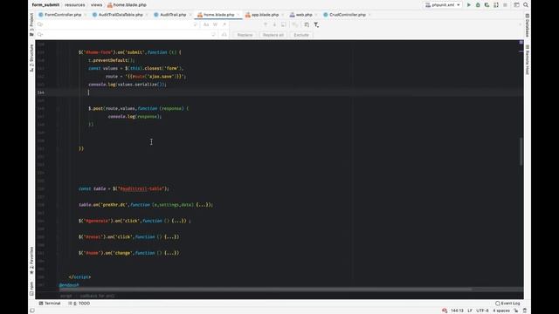Open the git lock icon in status bar
The image size is (559, 314).
click(516, 311)
